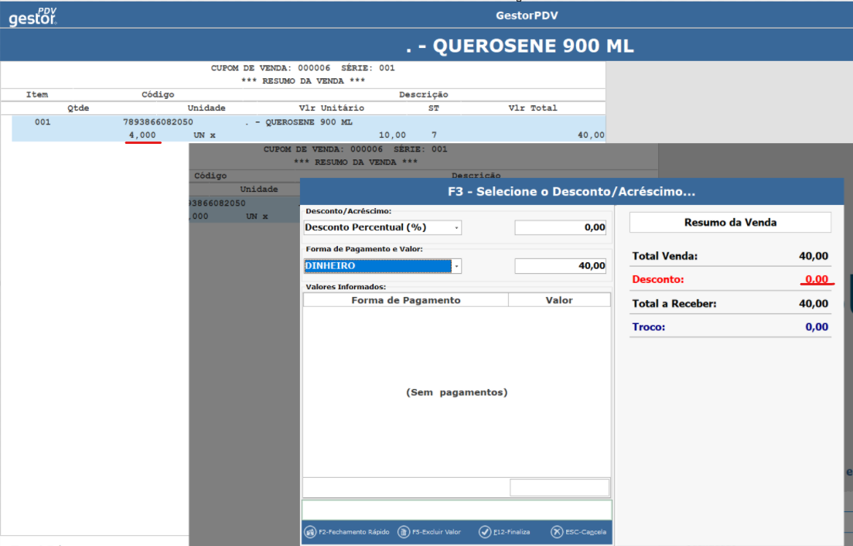Focus the payment amount field showing 40,00
Image resolution: width=853 pixels, height=546 pixels.
click(561, 266)
